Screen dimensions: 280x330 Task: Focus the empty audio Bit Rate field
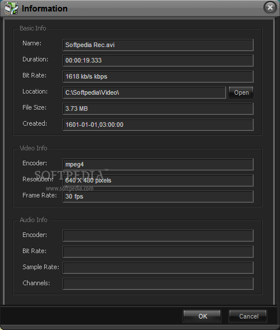[x=158, y=251]
